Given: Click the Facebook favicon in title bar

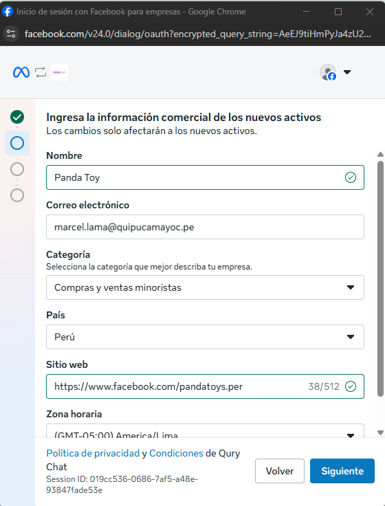Looking at the screenshot, I should tap(8, 12).
